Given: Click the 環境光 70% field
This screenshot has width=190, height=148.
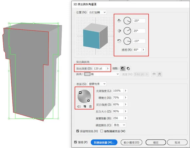Looking at the screenshot, I should (118, 98).
